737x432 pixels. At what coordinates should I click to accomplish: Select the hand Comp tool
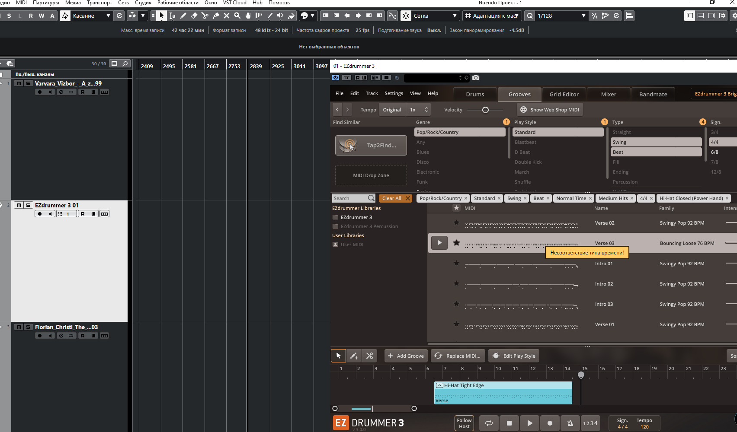point(248,16)
